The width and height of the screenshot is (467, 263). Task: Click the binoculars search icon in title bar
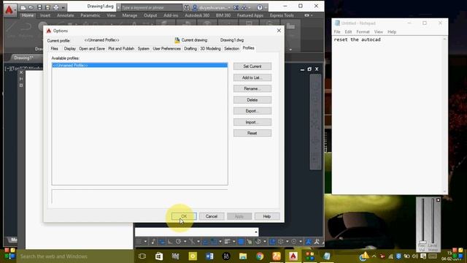click(x=187, y=7)
